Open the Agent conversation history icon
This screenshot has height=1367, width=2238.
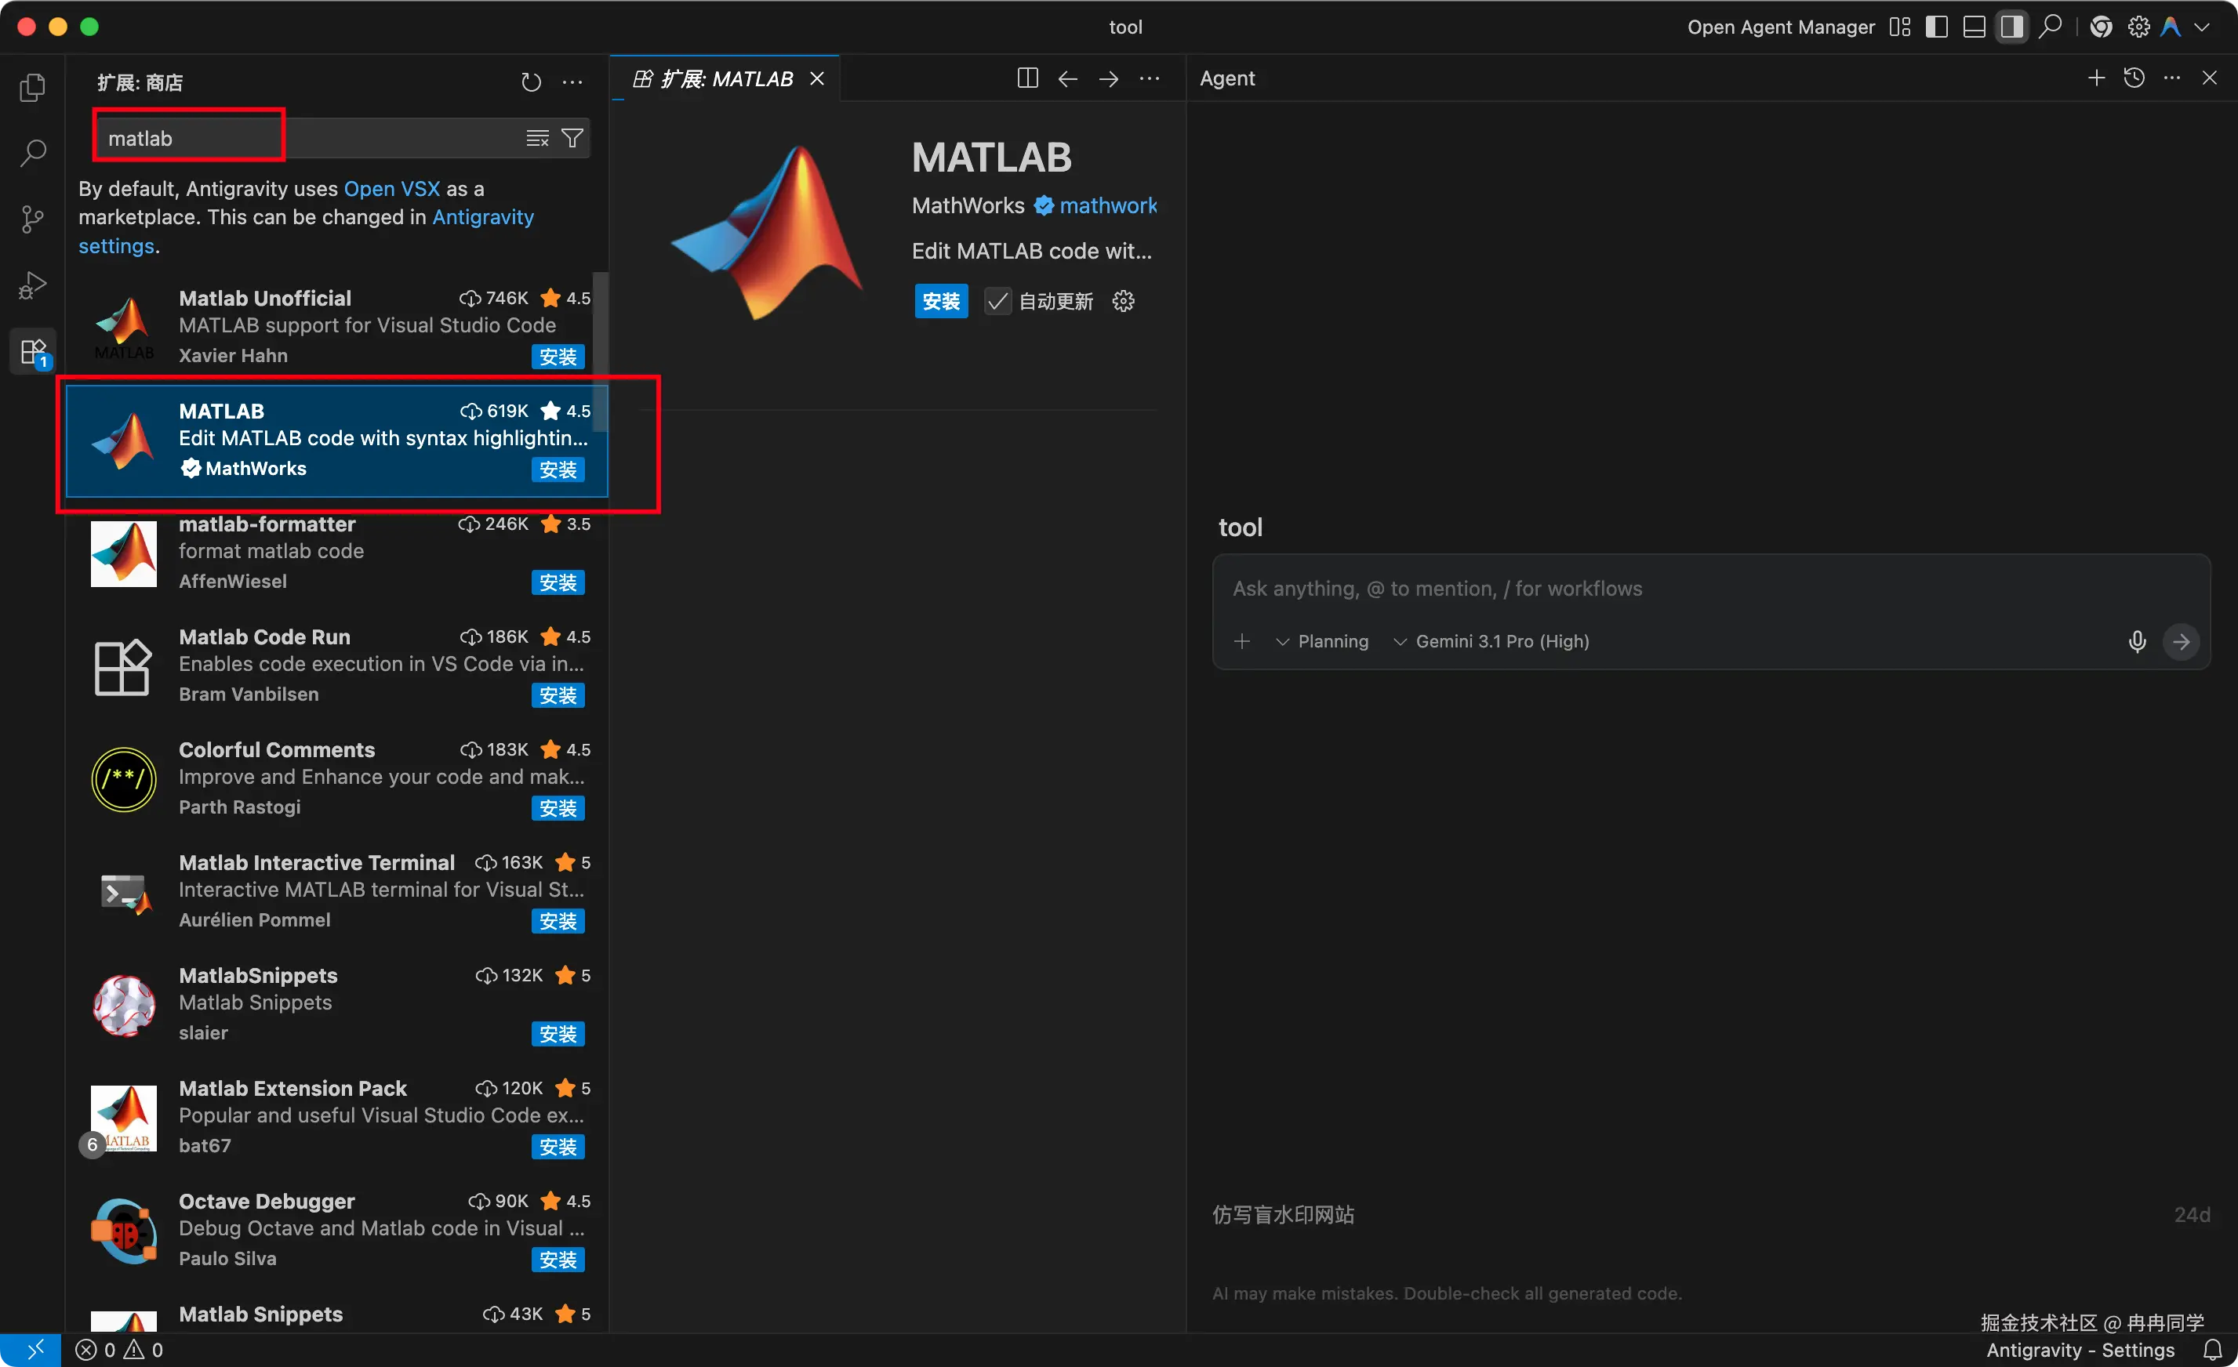[2134, 78]
